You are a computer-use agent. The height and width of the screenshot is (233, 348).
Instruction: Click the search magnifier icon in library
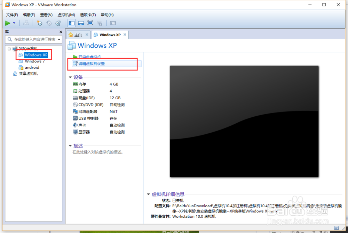(x=9, y=40)
